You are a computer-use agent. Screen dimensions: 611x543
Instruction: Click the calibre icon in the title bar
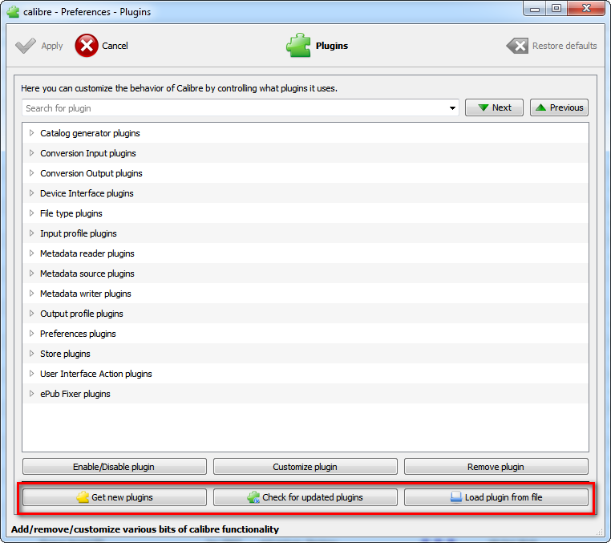click(x=13, y=12)
